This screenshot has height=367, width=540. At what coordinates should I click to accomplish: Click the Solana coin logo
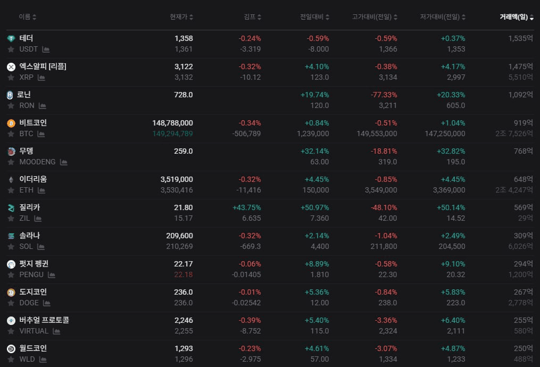pos(11,236)
